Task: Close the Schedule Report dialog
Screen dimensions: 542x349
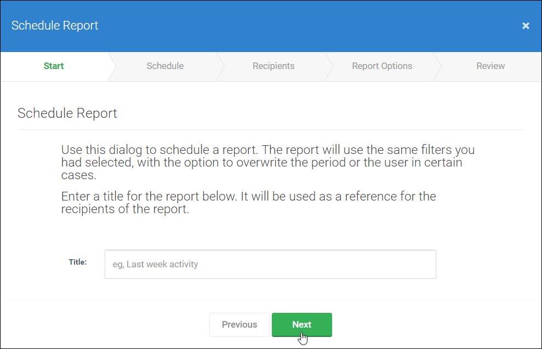Action: (526, 26)
